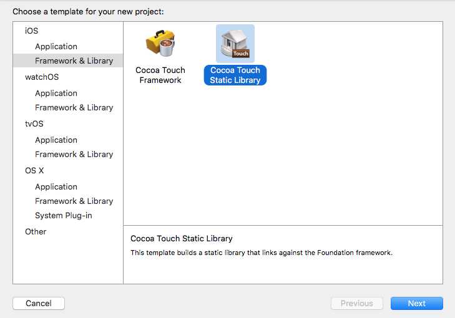The image size is (455, 318).
Task: Click the template description about Foundation framework
Action: pyautogui.click(x=261, y=253)
